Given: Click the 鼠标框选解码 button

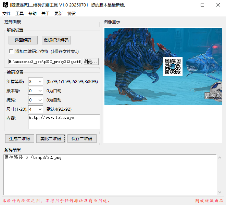Looking at the screenshot, I should (x=56, y=40).
